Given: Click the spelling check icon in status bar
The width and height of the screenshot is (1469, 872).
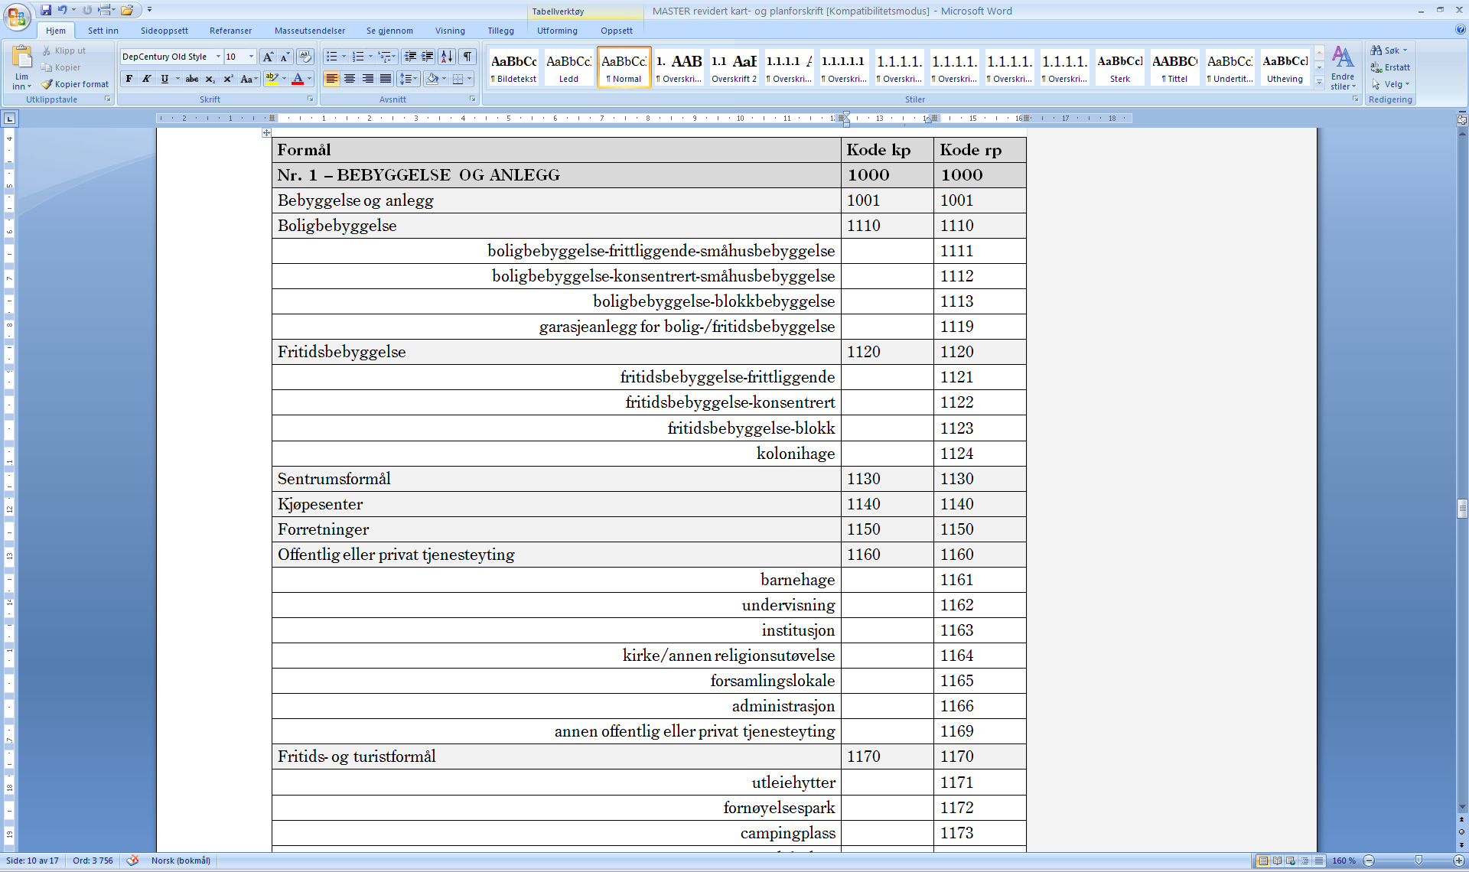Looking at the screenshot, I should point(133,861).
